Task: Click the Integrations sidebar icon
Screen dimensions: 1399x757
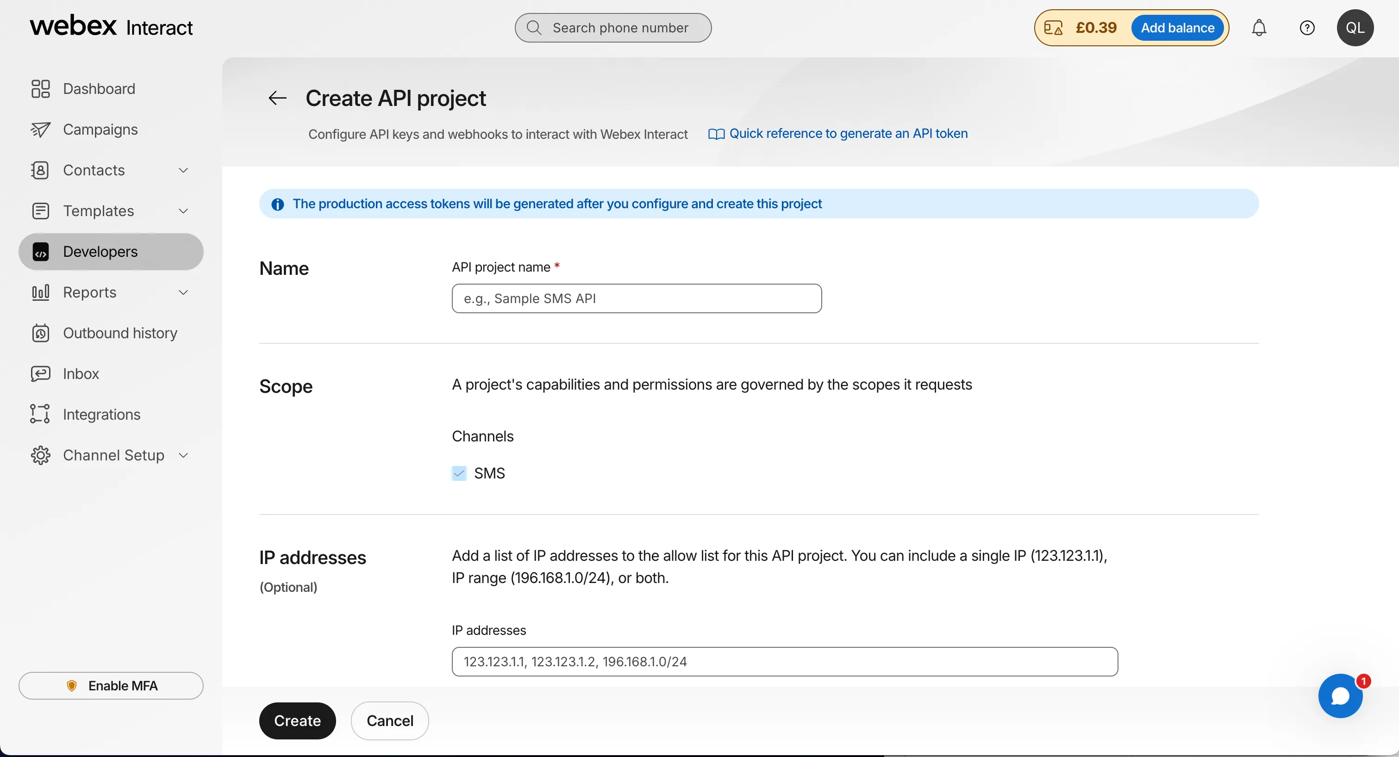Action: 40,414
